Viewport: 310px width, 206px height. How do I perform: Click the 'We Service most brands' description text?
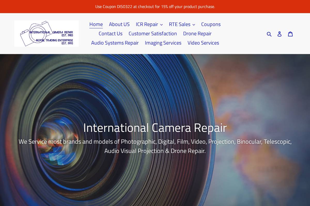[x=155, y=146]
